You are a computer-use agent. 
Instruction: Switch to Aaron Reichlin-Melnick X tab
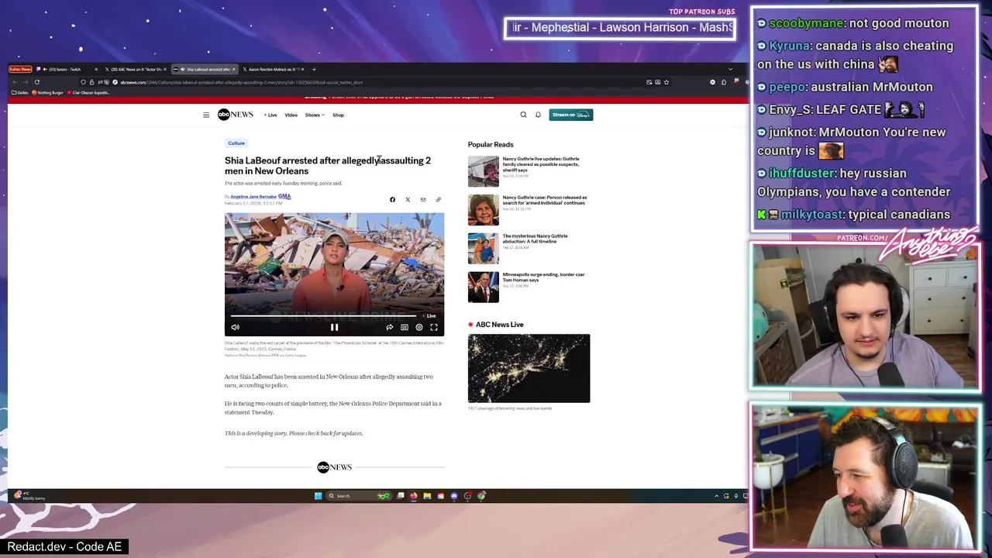point(273,69)
